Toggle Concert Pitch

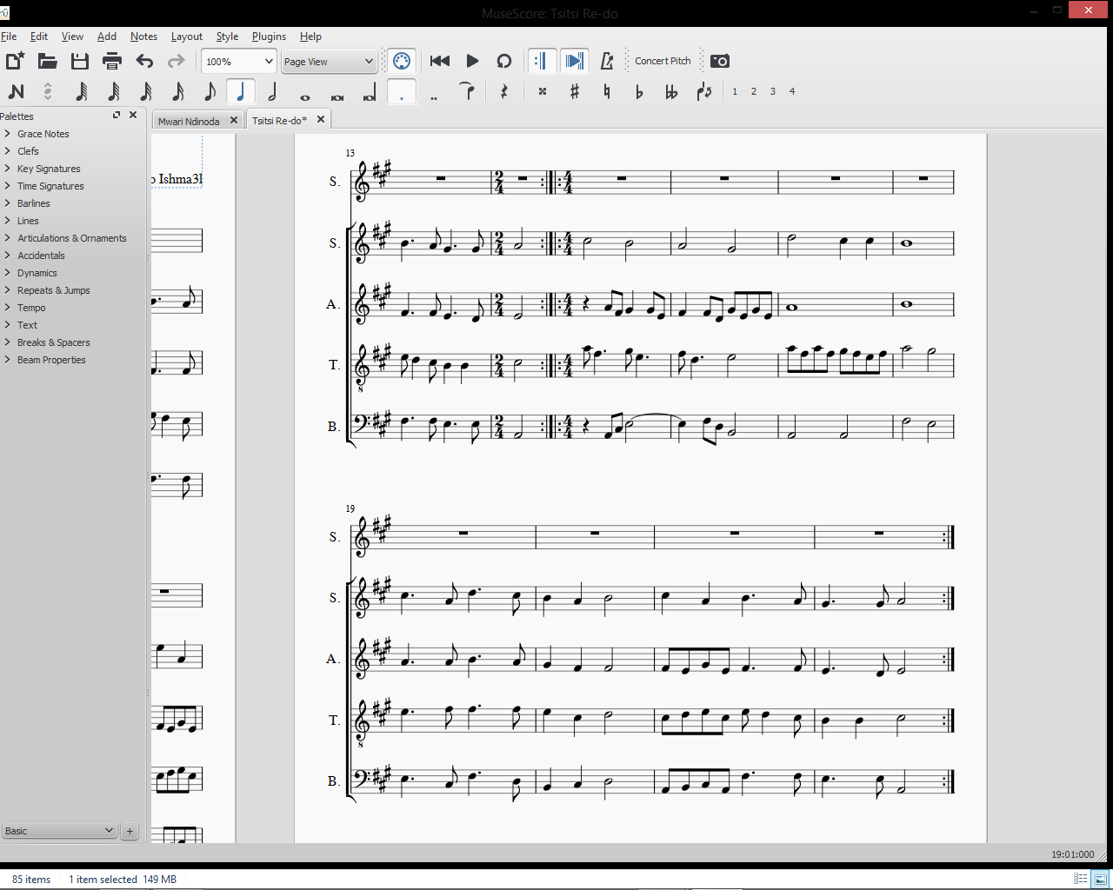pyautogui.click(x=663, y=61)
